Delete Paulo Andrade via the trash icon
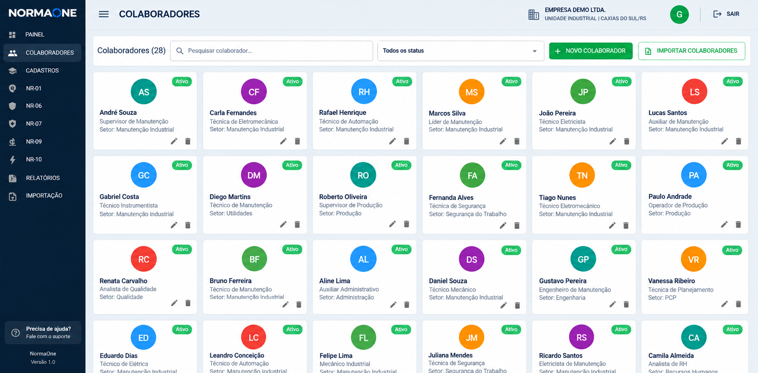 click(x=738, y=224)
